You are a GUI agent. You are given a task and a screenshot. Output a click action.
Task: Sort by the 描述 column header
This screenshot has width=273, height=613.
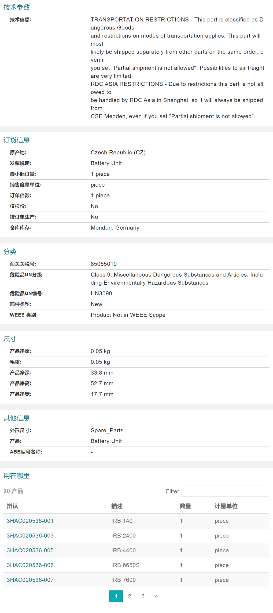click(117, 506)
